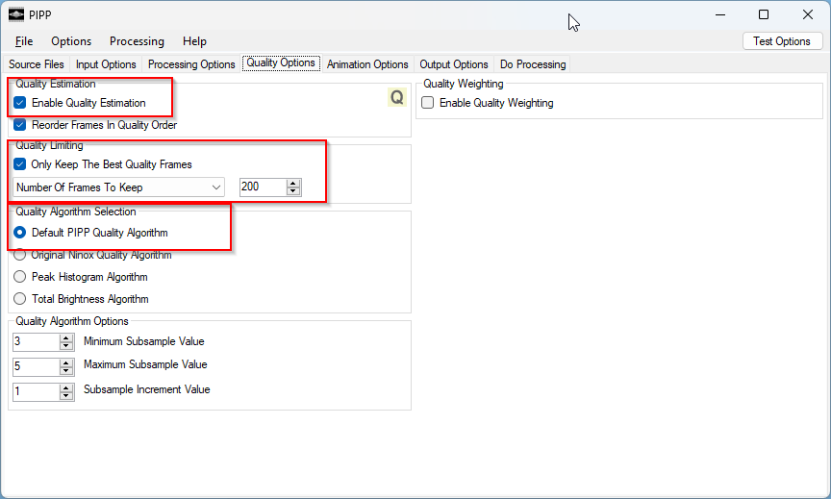Select Total Brightness Algorithm radio button
Viewport: 831px width, 499px height.
(19, 299)
